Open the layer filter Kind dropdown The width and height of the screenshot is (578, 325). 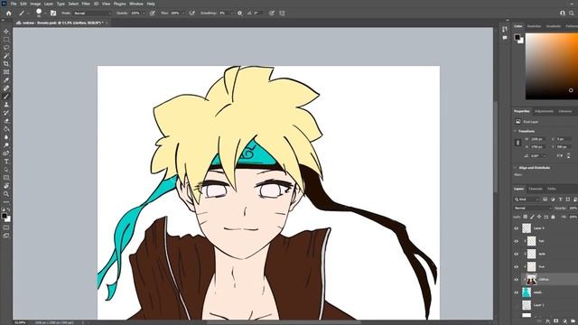point(527,200)
